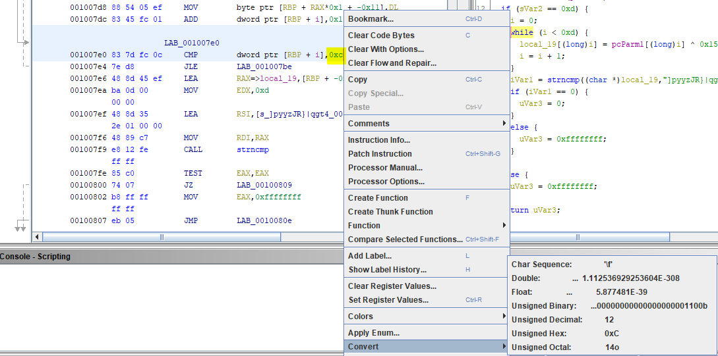Viewport: 718px width, 356px height.
Task: Click label LAB_001007e0 in listing
Action: tap(192, 43)
